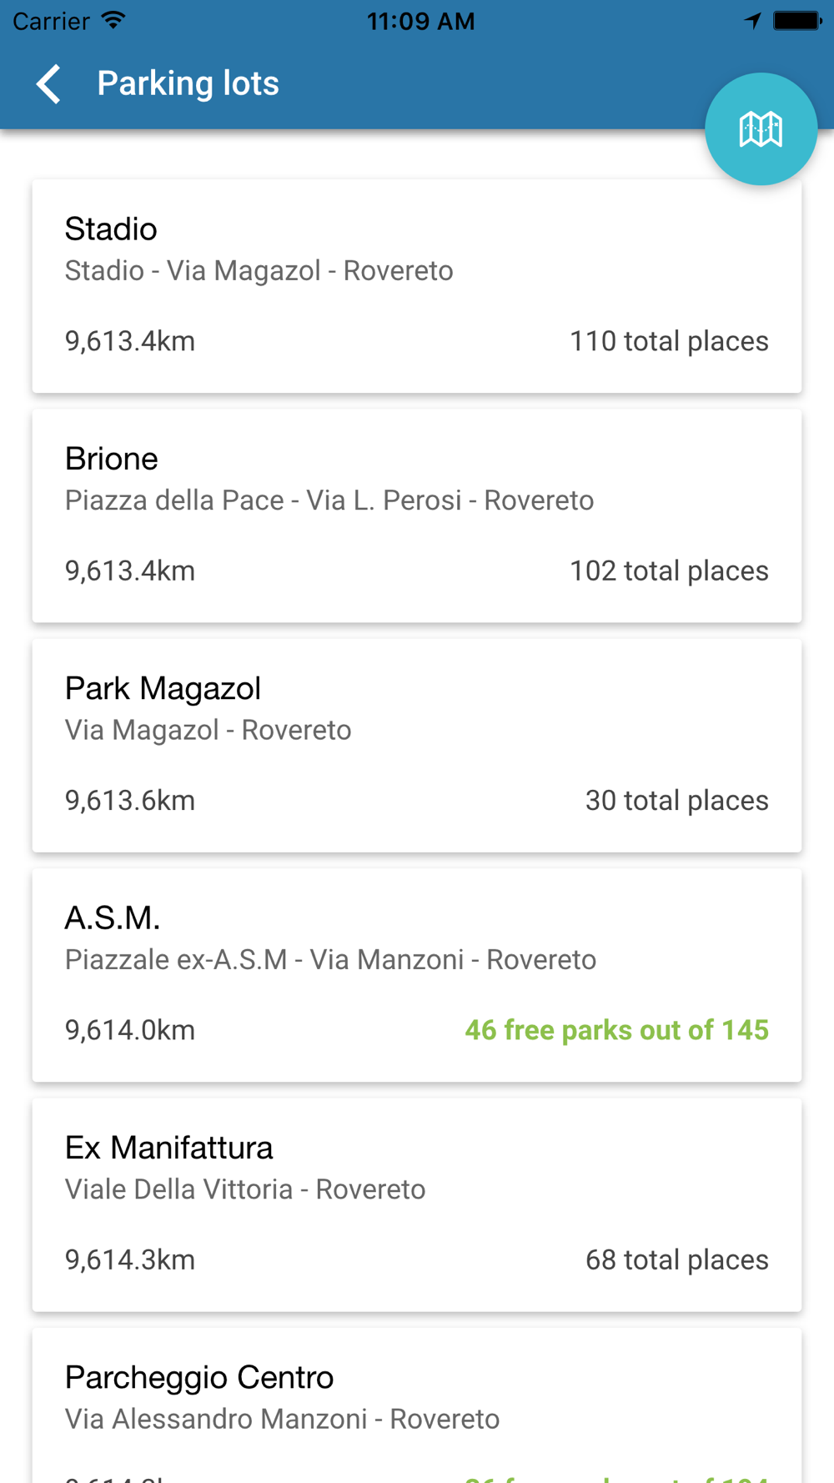834x1483 pixels.
Task: Tap the "Parking lots" header title
Action: click(188, 83)
